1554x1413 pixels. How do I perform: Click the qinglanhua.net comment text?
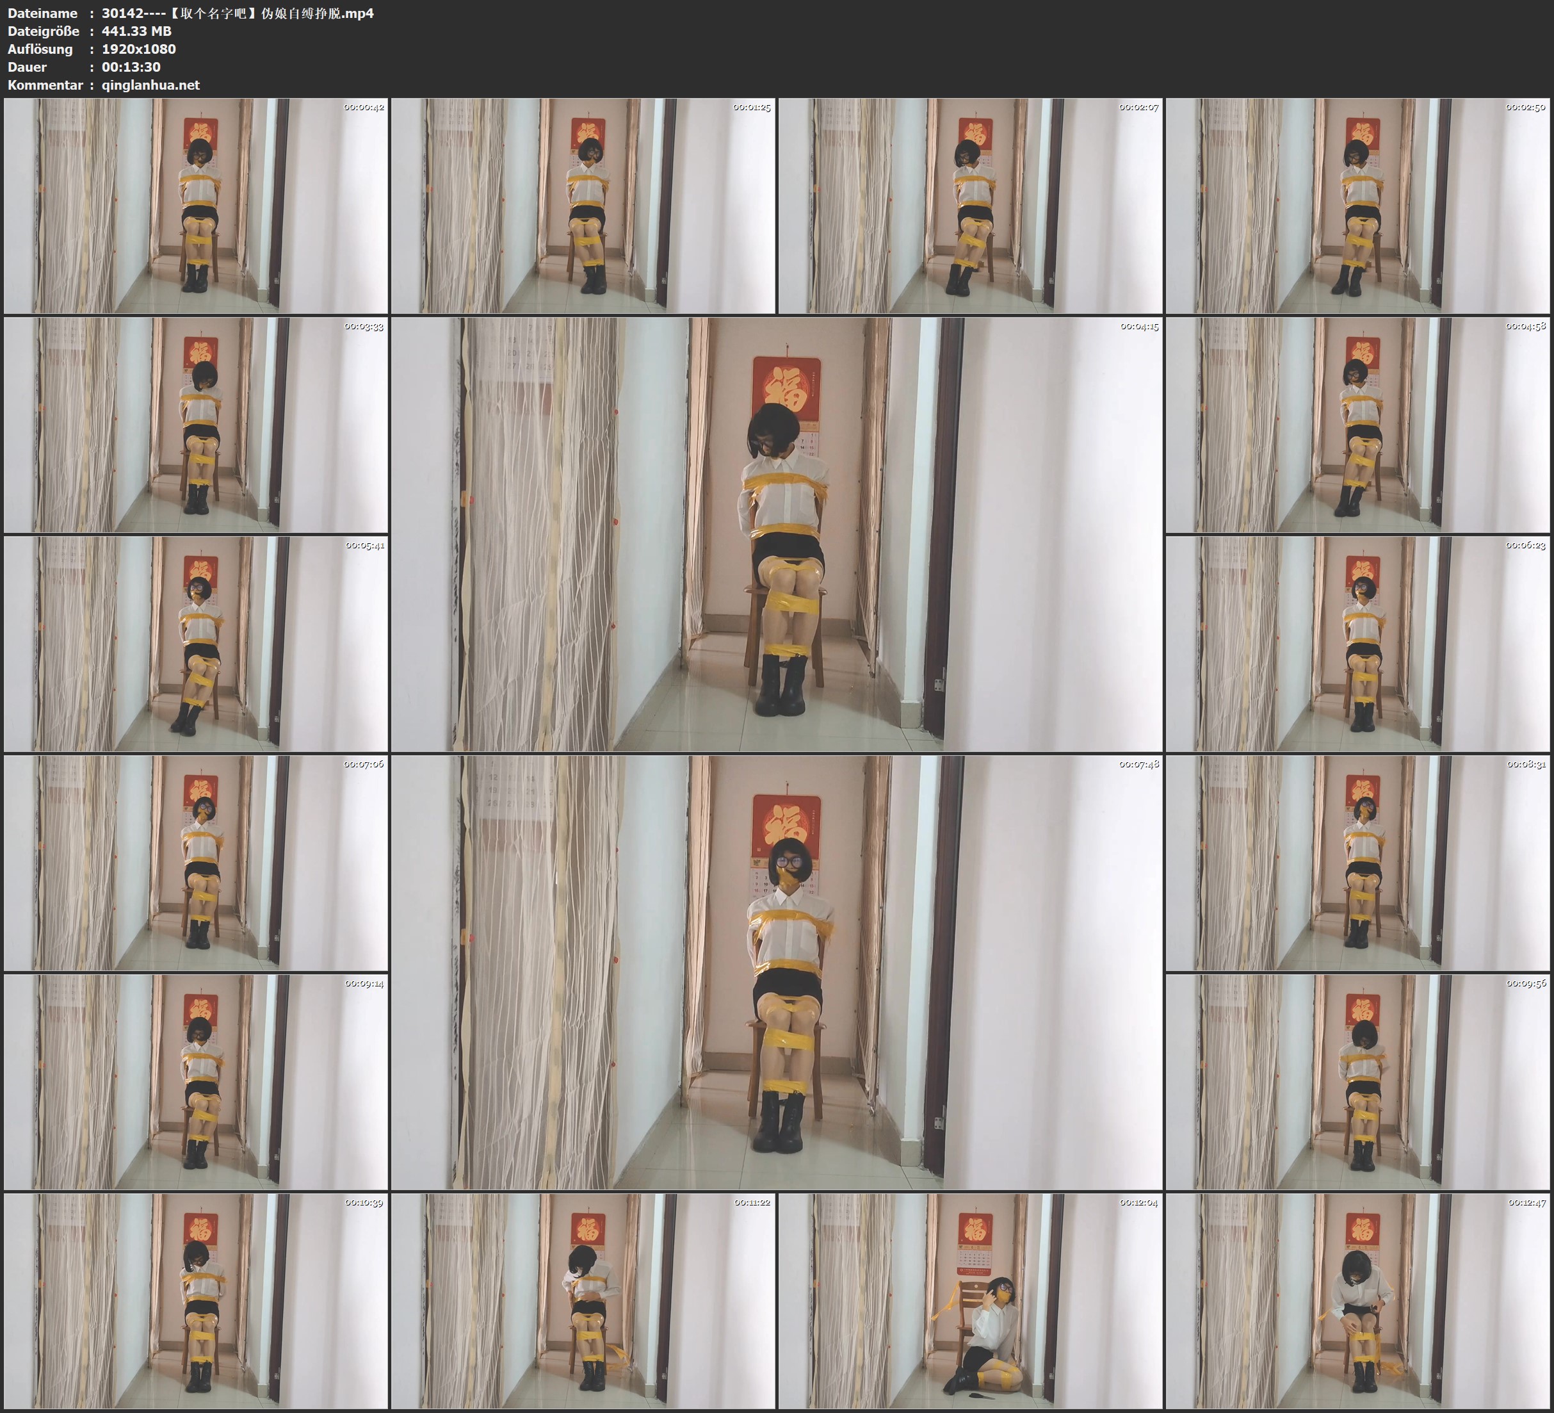pos(150,85)
